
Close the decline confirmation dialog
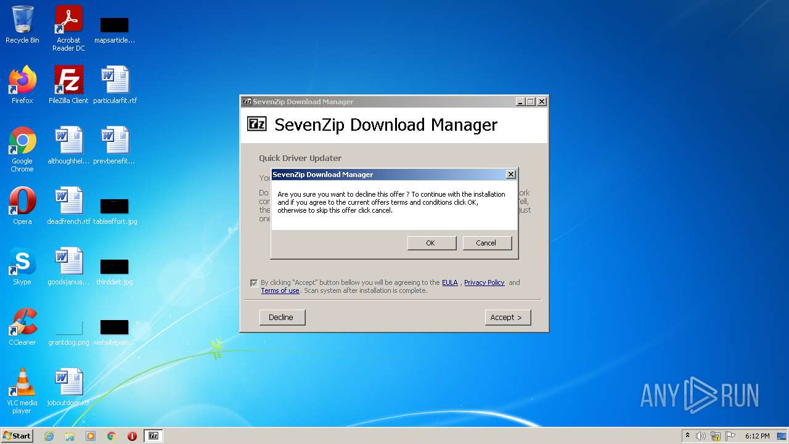click(510, 175)
